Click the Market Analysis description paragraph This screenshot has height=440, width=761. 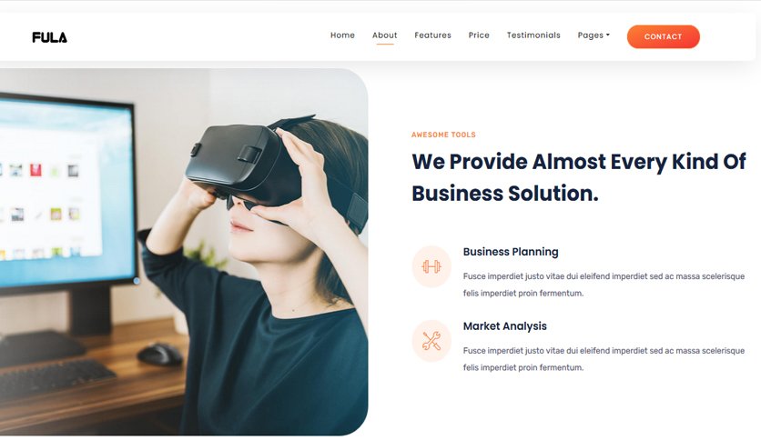click(604, 359)
